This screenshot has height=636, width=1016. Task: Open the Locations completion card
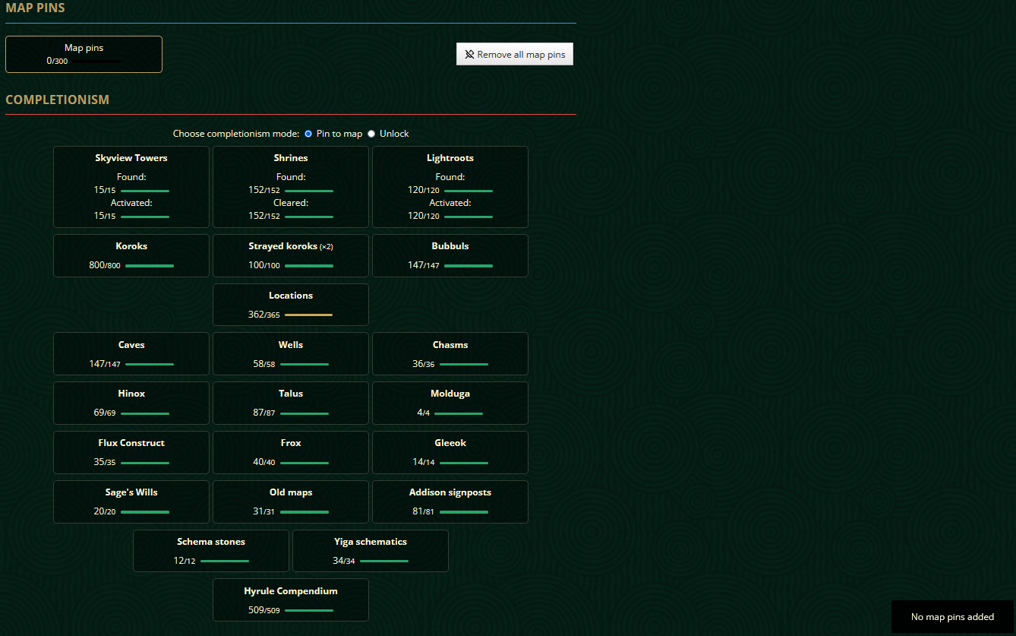coord(291,304)
